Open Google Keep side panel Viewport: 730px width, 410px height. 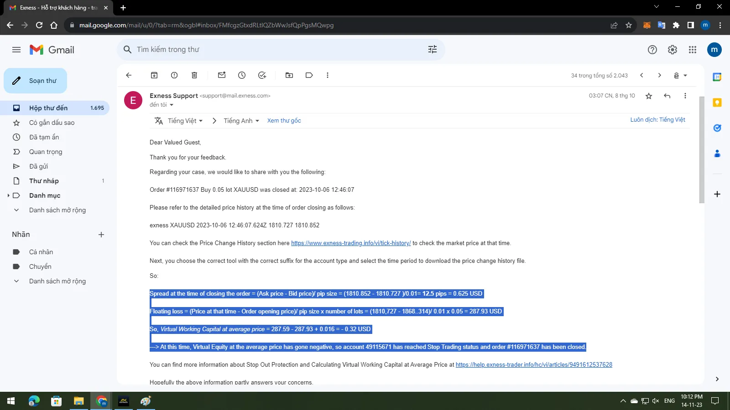pos(717,102)
